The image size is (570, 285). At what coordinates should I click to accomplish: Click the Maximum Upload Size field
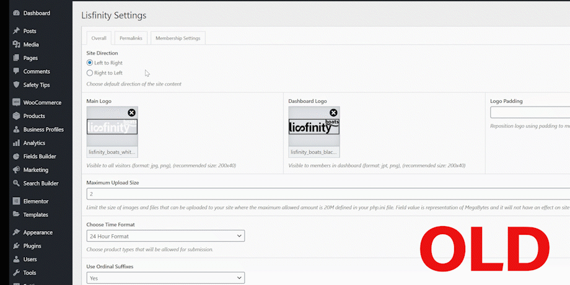pyautogui.click(x=327, y=194)
